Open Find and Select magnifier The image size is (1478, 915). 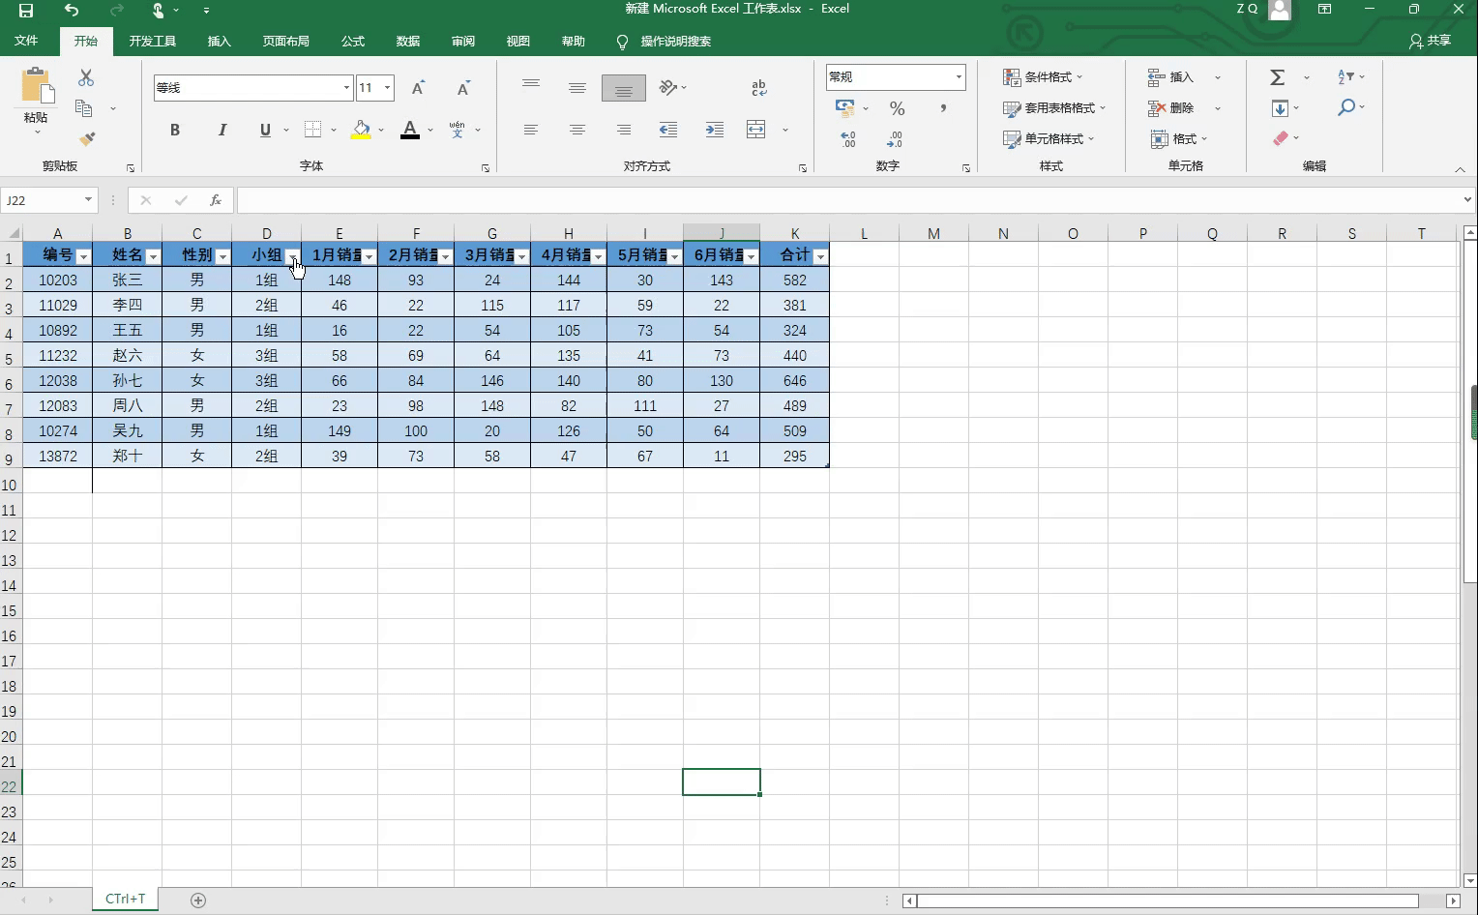tap(1345, 108)
